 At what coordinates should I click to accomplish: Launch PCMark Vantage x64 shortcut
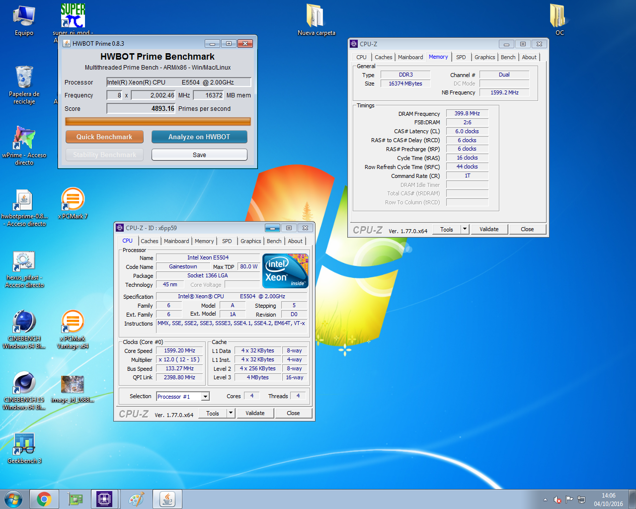[73, 329]
